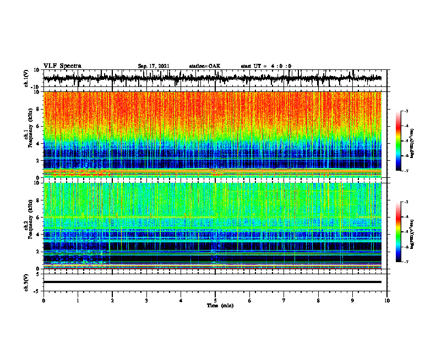Select the date 'Sep. 17, 2021' header text
This screenshot has width=436, height=337.
click(154, 66)
